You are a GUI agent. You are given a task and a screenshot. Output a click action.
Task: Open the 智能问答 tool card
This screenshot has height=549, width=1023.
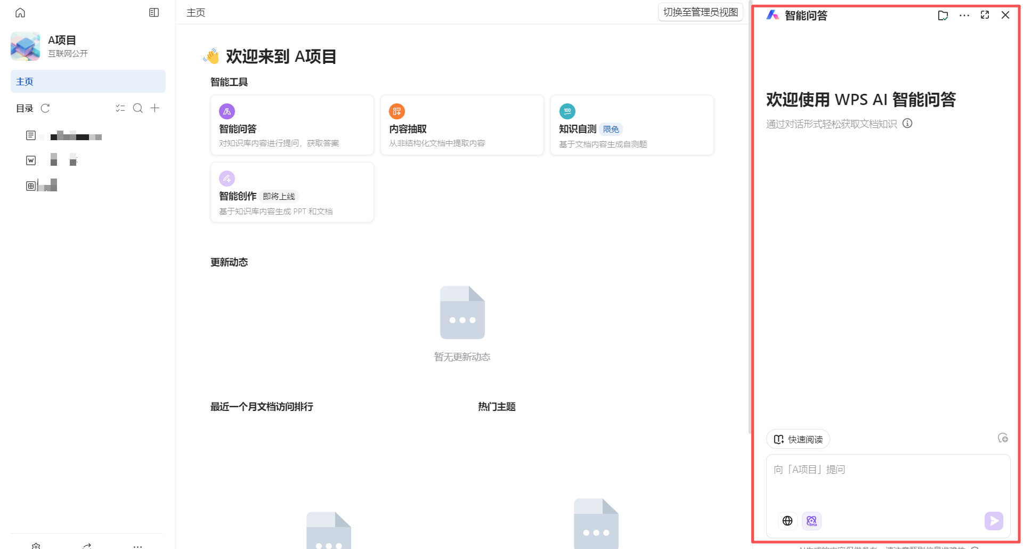click(x=292, y=125)
